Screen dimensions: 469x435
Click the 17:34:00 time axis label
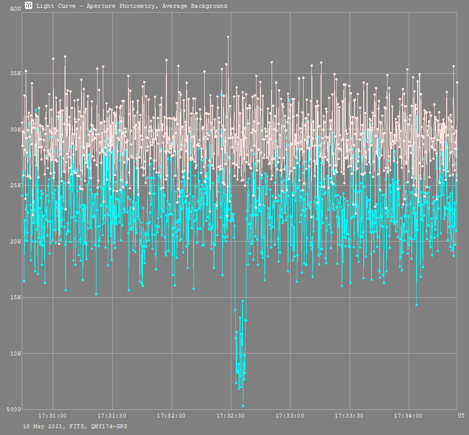408,416
